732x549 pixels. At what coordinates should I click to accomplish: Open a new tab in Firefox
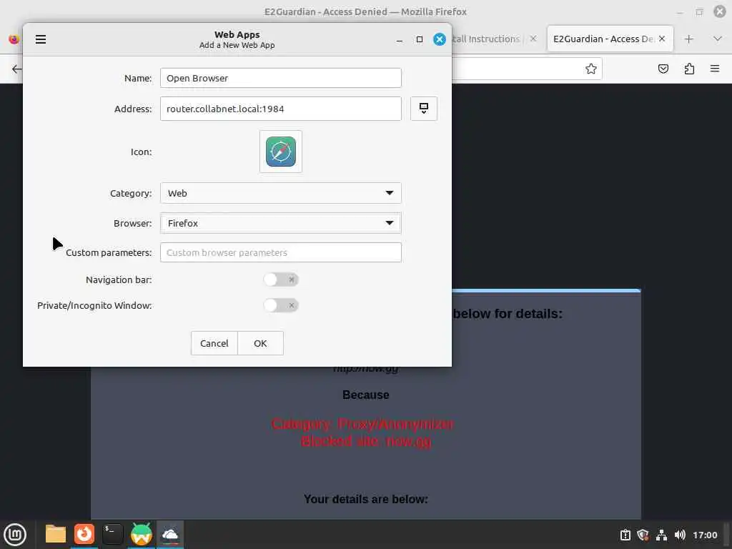[688, 39]
